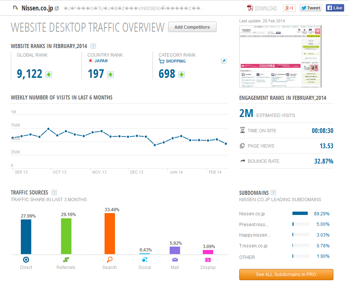Click the pink Display 3.09% bar

[208, 252]
